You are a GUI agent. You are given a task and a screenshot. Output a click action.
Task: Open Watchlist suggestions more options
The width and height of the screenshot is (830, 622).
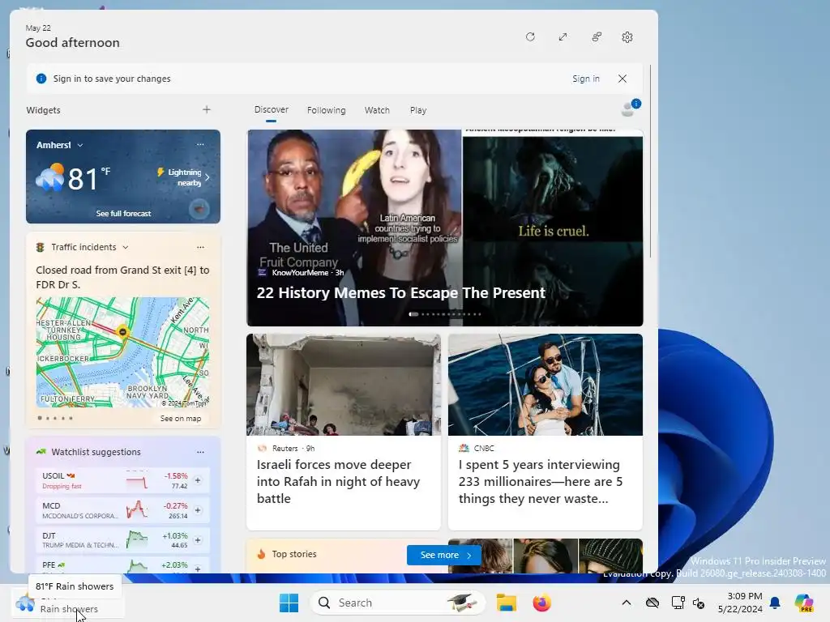[200, 452]
